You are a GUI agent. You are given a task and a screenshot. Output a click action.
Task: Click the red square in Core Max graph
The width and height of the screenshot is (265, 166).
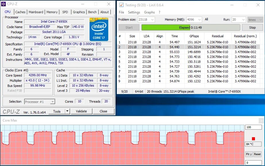point(253,139)
